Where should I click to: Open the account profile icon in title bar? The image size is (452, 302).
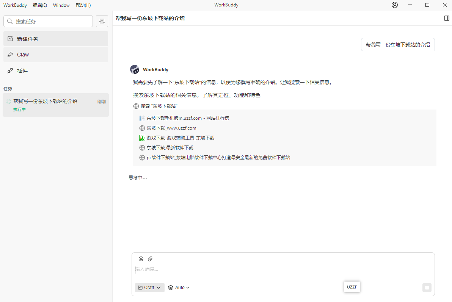pyautogui.click(x=394, y=5)
